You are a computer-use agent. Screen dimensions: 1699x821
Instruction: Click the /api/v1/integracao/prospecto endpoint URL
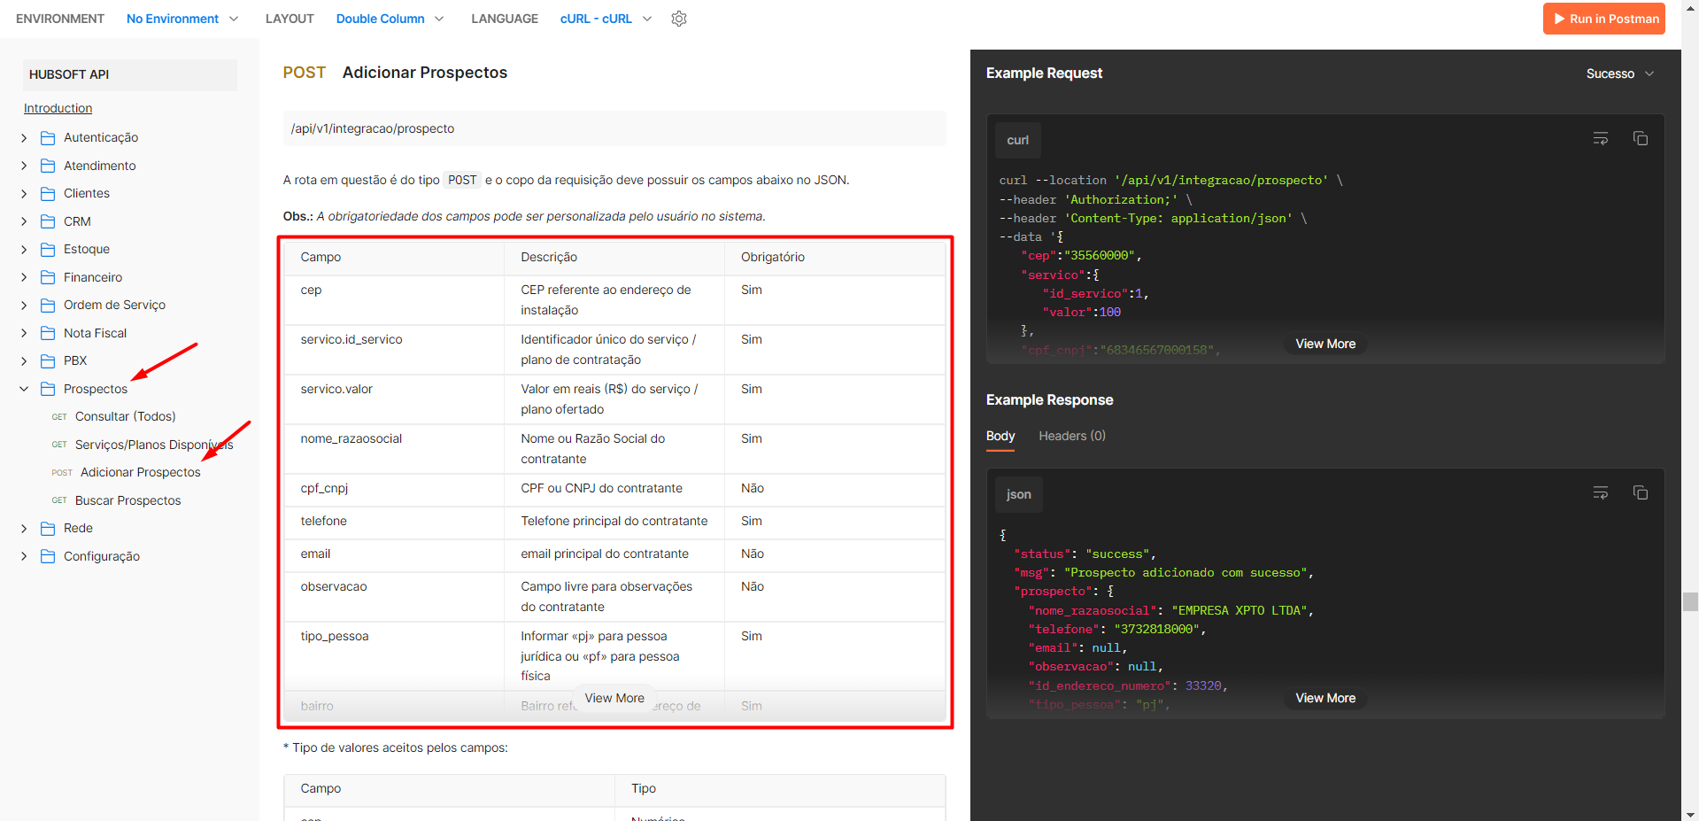372,128
